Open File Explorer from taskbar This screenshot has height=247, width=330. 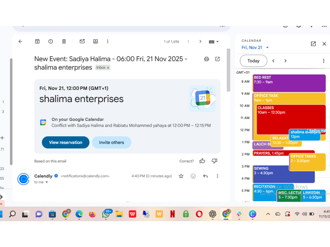119,214
